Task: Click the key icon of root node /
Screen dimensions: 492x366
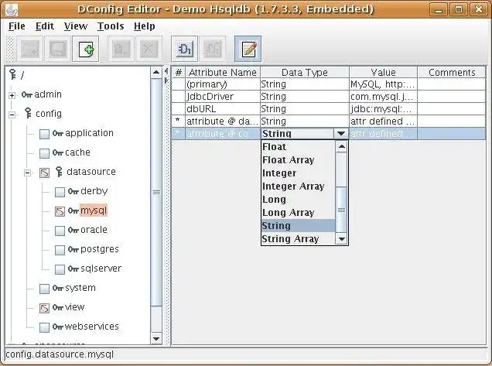Action: 12,74
